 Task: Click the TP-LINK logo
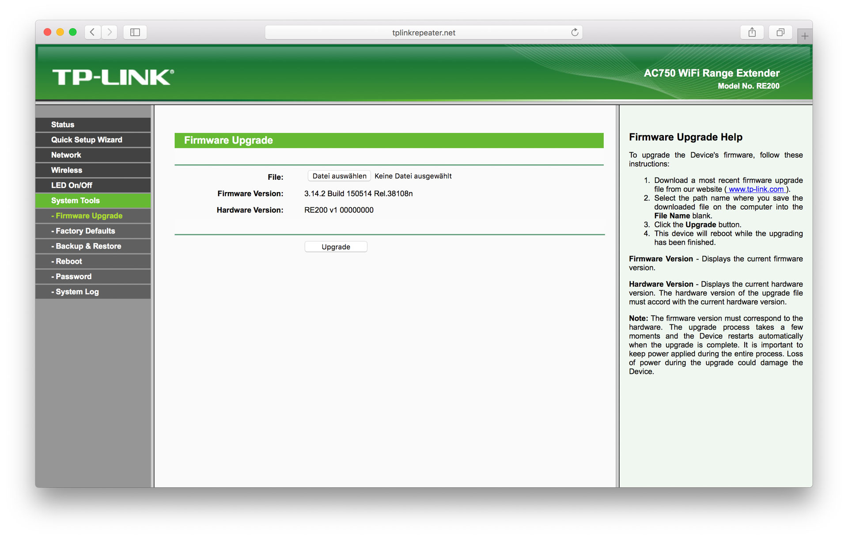[x=113, y=77]
